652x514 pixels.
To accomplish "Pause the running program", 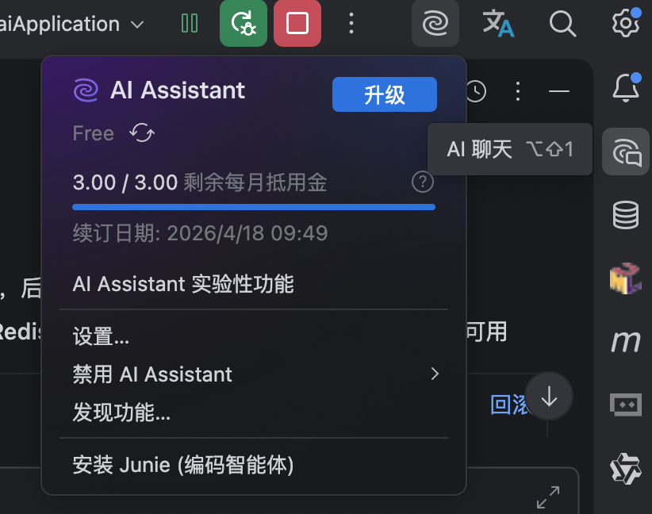I will [190, 24].
